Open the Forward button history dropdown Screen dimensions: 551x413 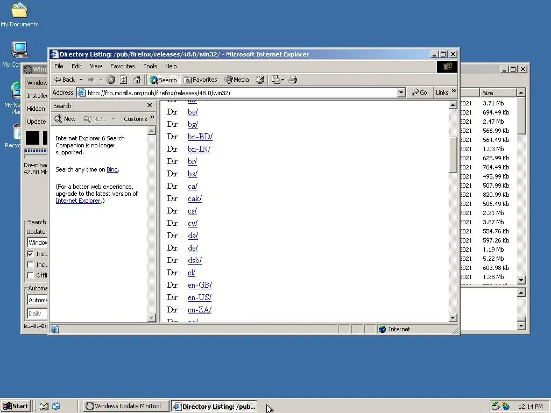[x=101, y=80]
